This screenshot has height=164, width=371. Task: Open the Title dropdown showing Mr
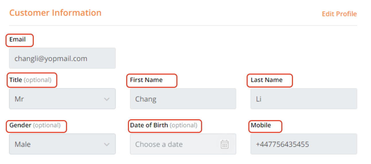pos(57,99)
